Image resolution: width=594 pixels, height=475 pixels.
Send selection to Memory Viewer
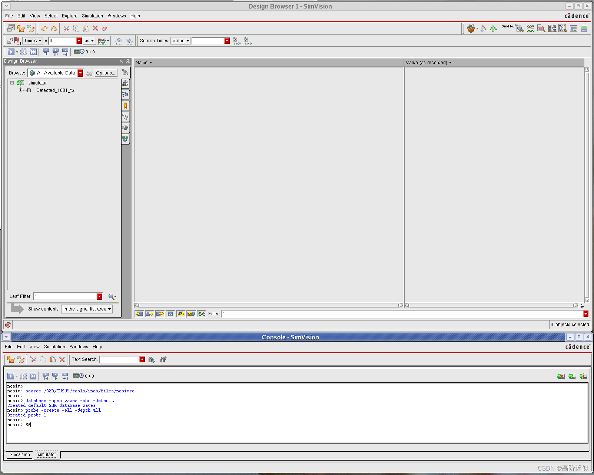[x=563, y=29]
